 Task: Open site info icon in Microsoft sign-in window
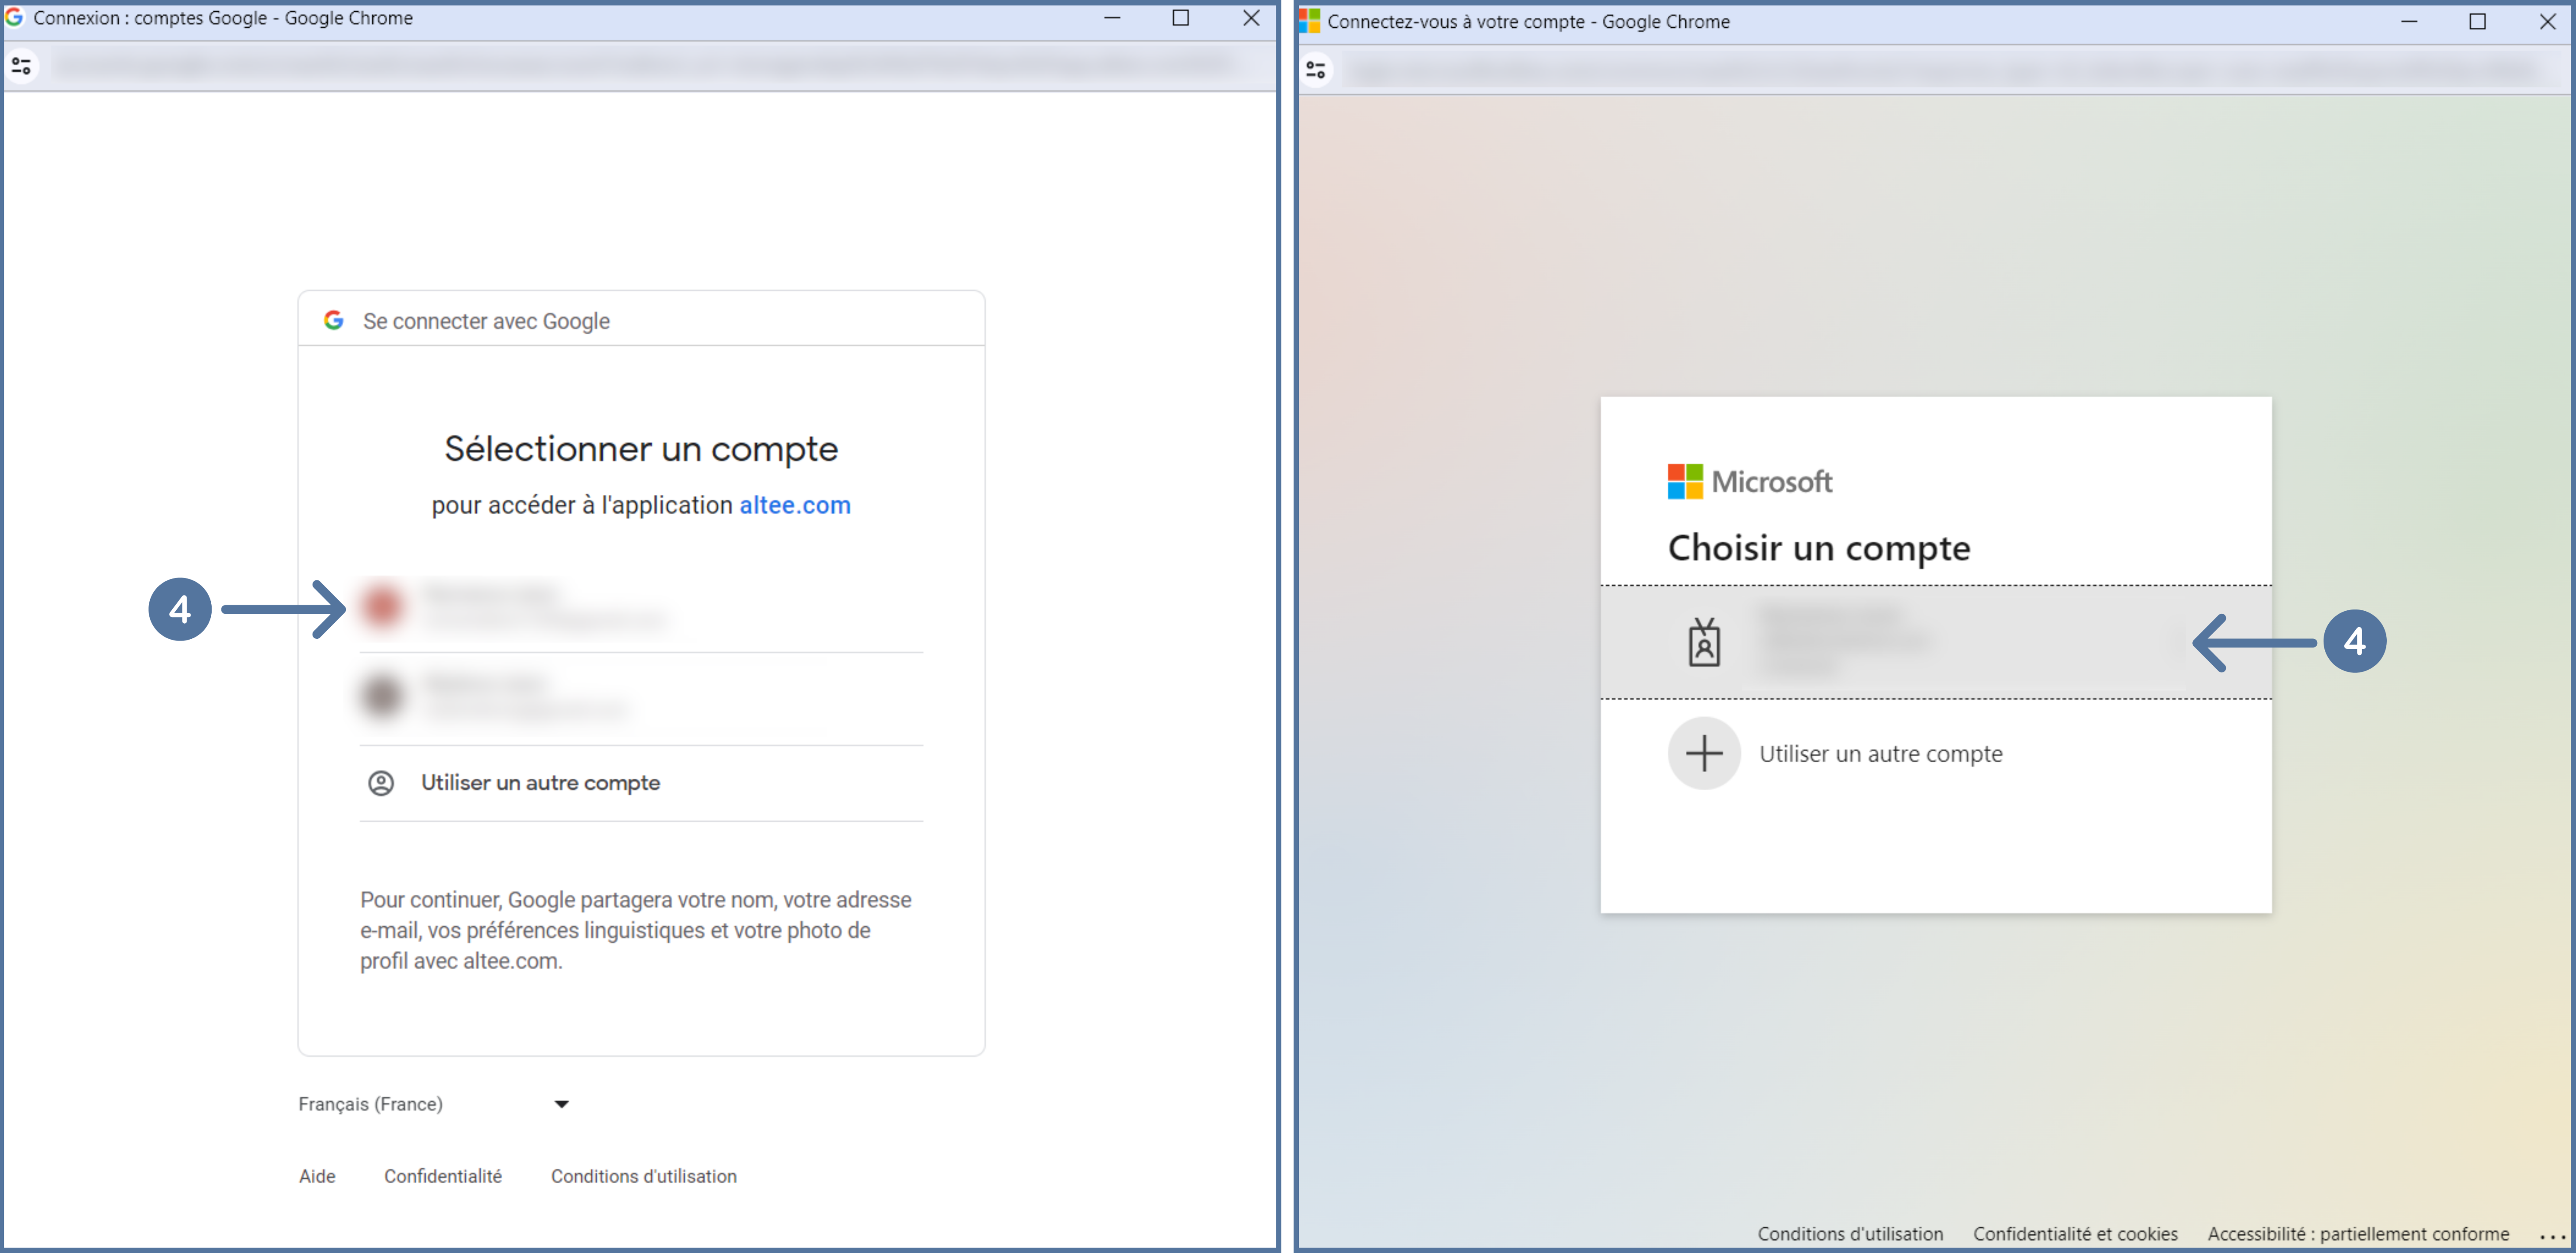[x=1316, y=70]
